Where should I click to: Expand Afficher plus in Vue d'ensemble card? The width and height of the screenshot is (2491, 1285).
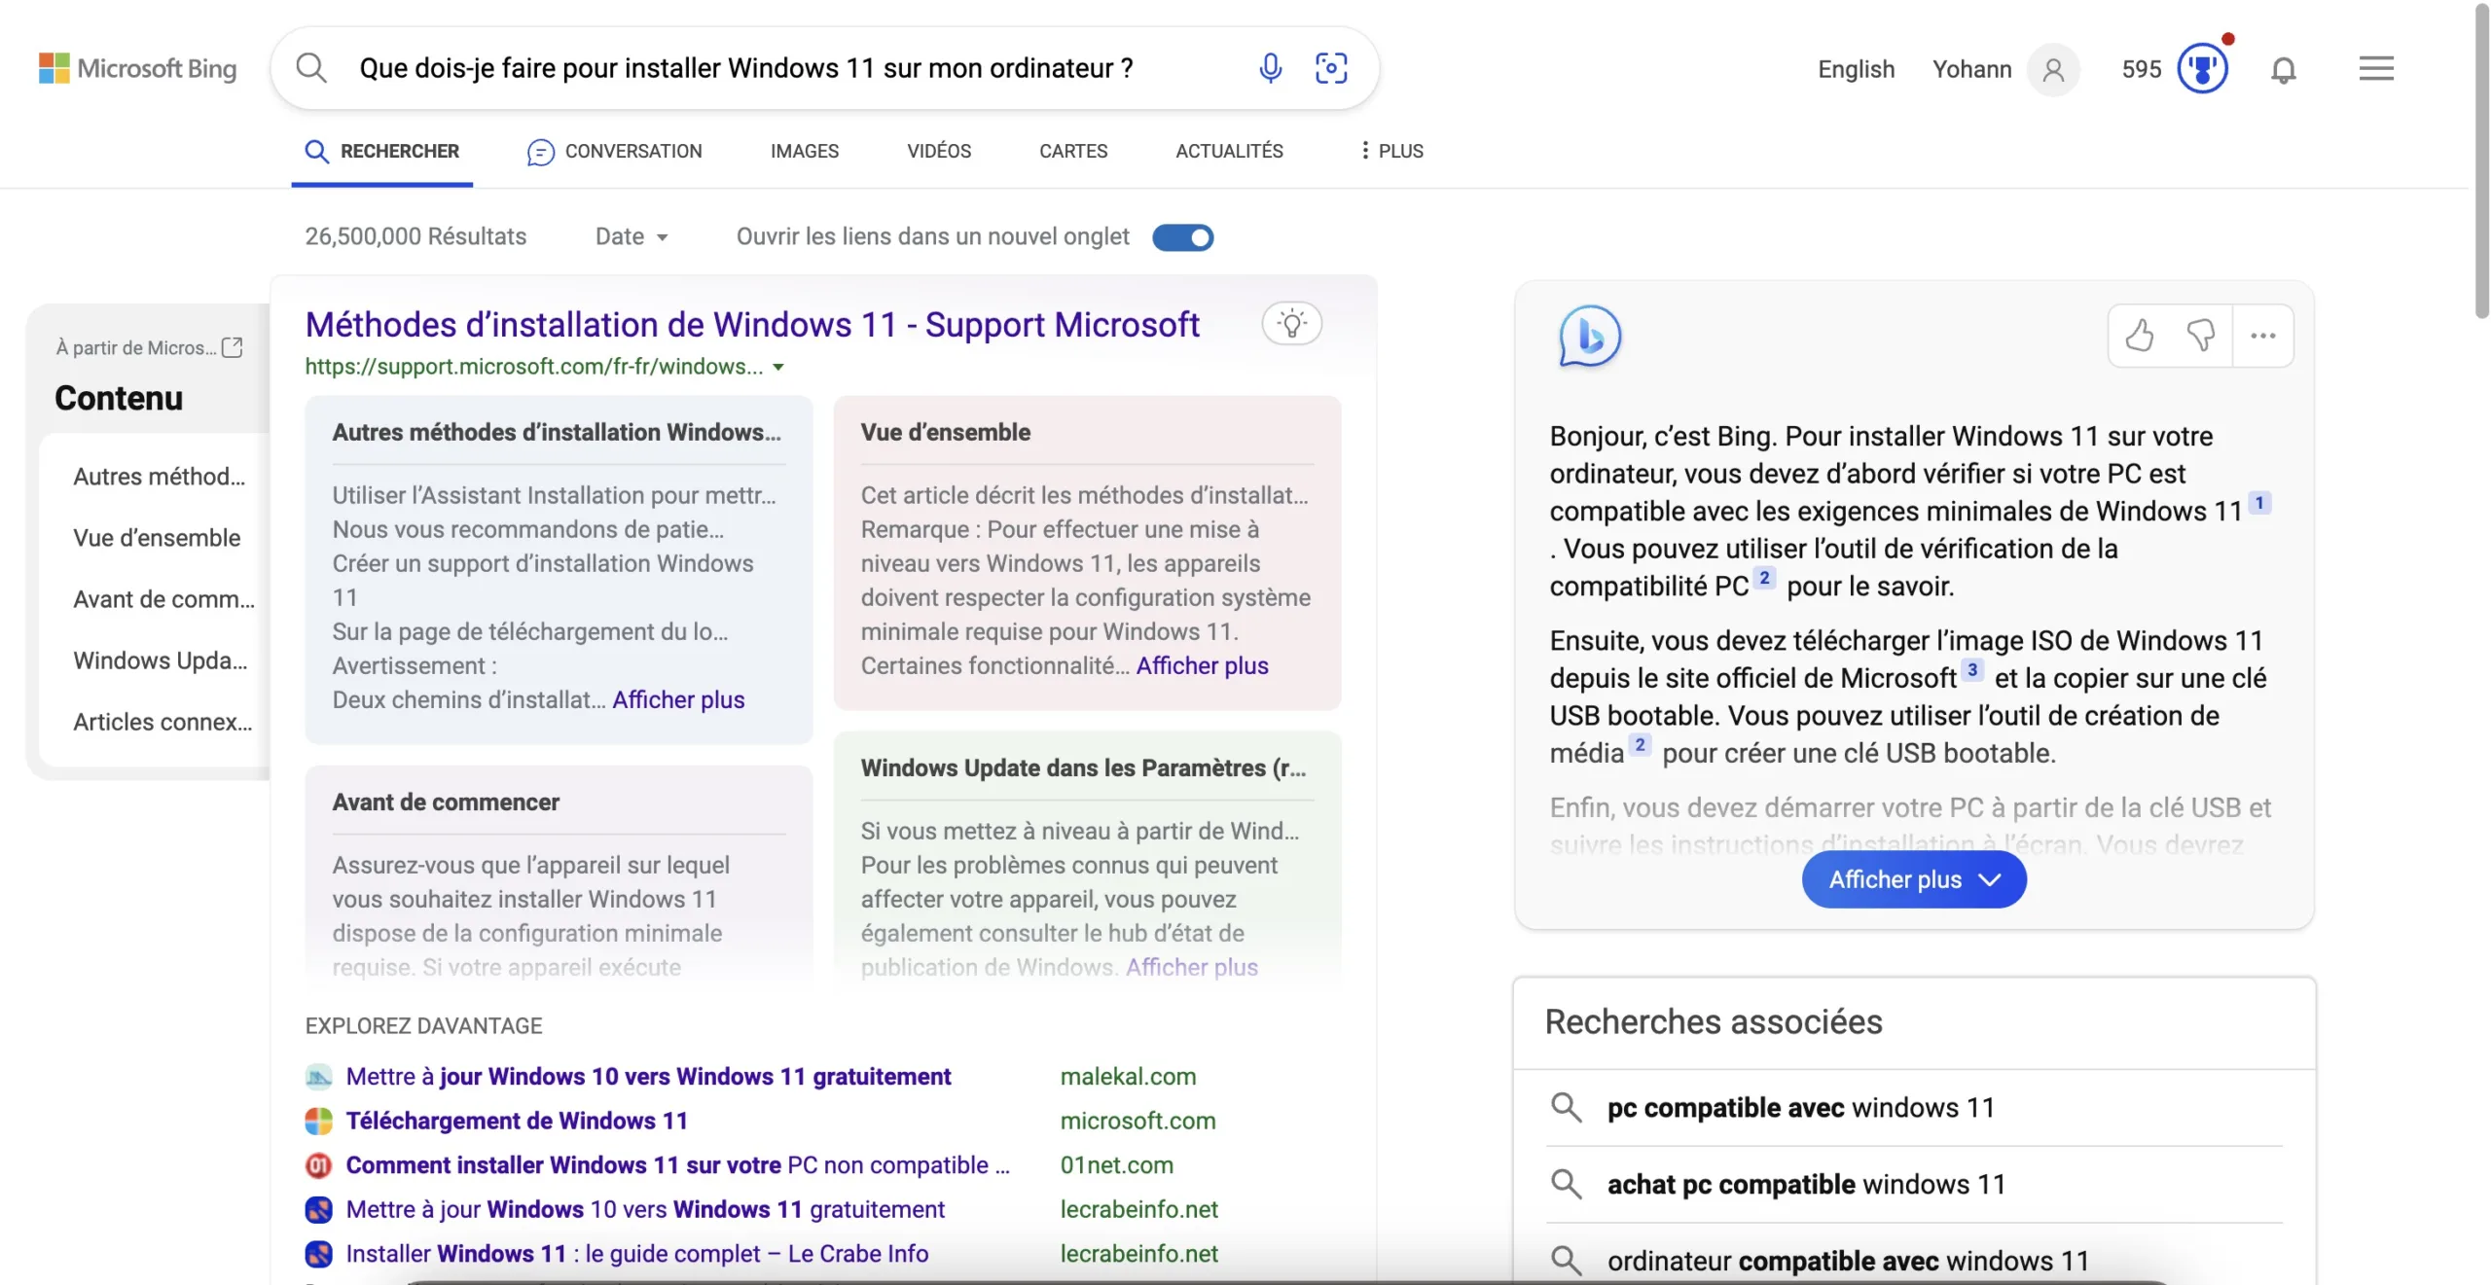point(1202,665)
